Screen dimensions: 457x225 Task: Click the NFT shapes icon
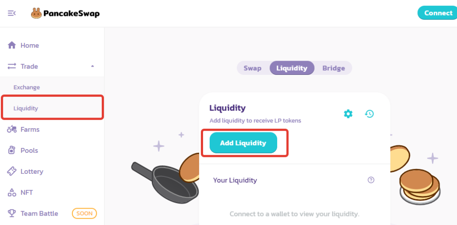tap(12, 192)
